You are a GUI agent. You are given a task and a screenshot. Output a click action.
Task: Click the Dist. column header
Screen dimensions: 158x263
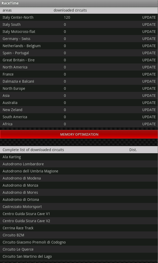click(x=133, y=150)
